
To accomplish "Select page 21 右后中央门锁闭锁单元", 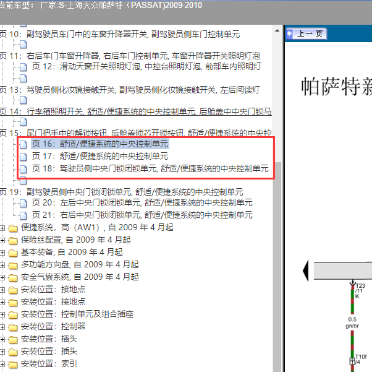I will 142,215.
